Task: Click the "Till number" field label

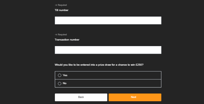Action: coord(62,10)
